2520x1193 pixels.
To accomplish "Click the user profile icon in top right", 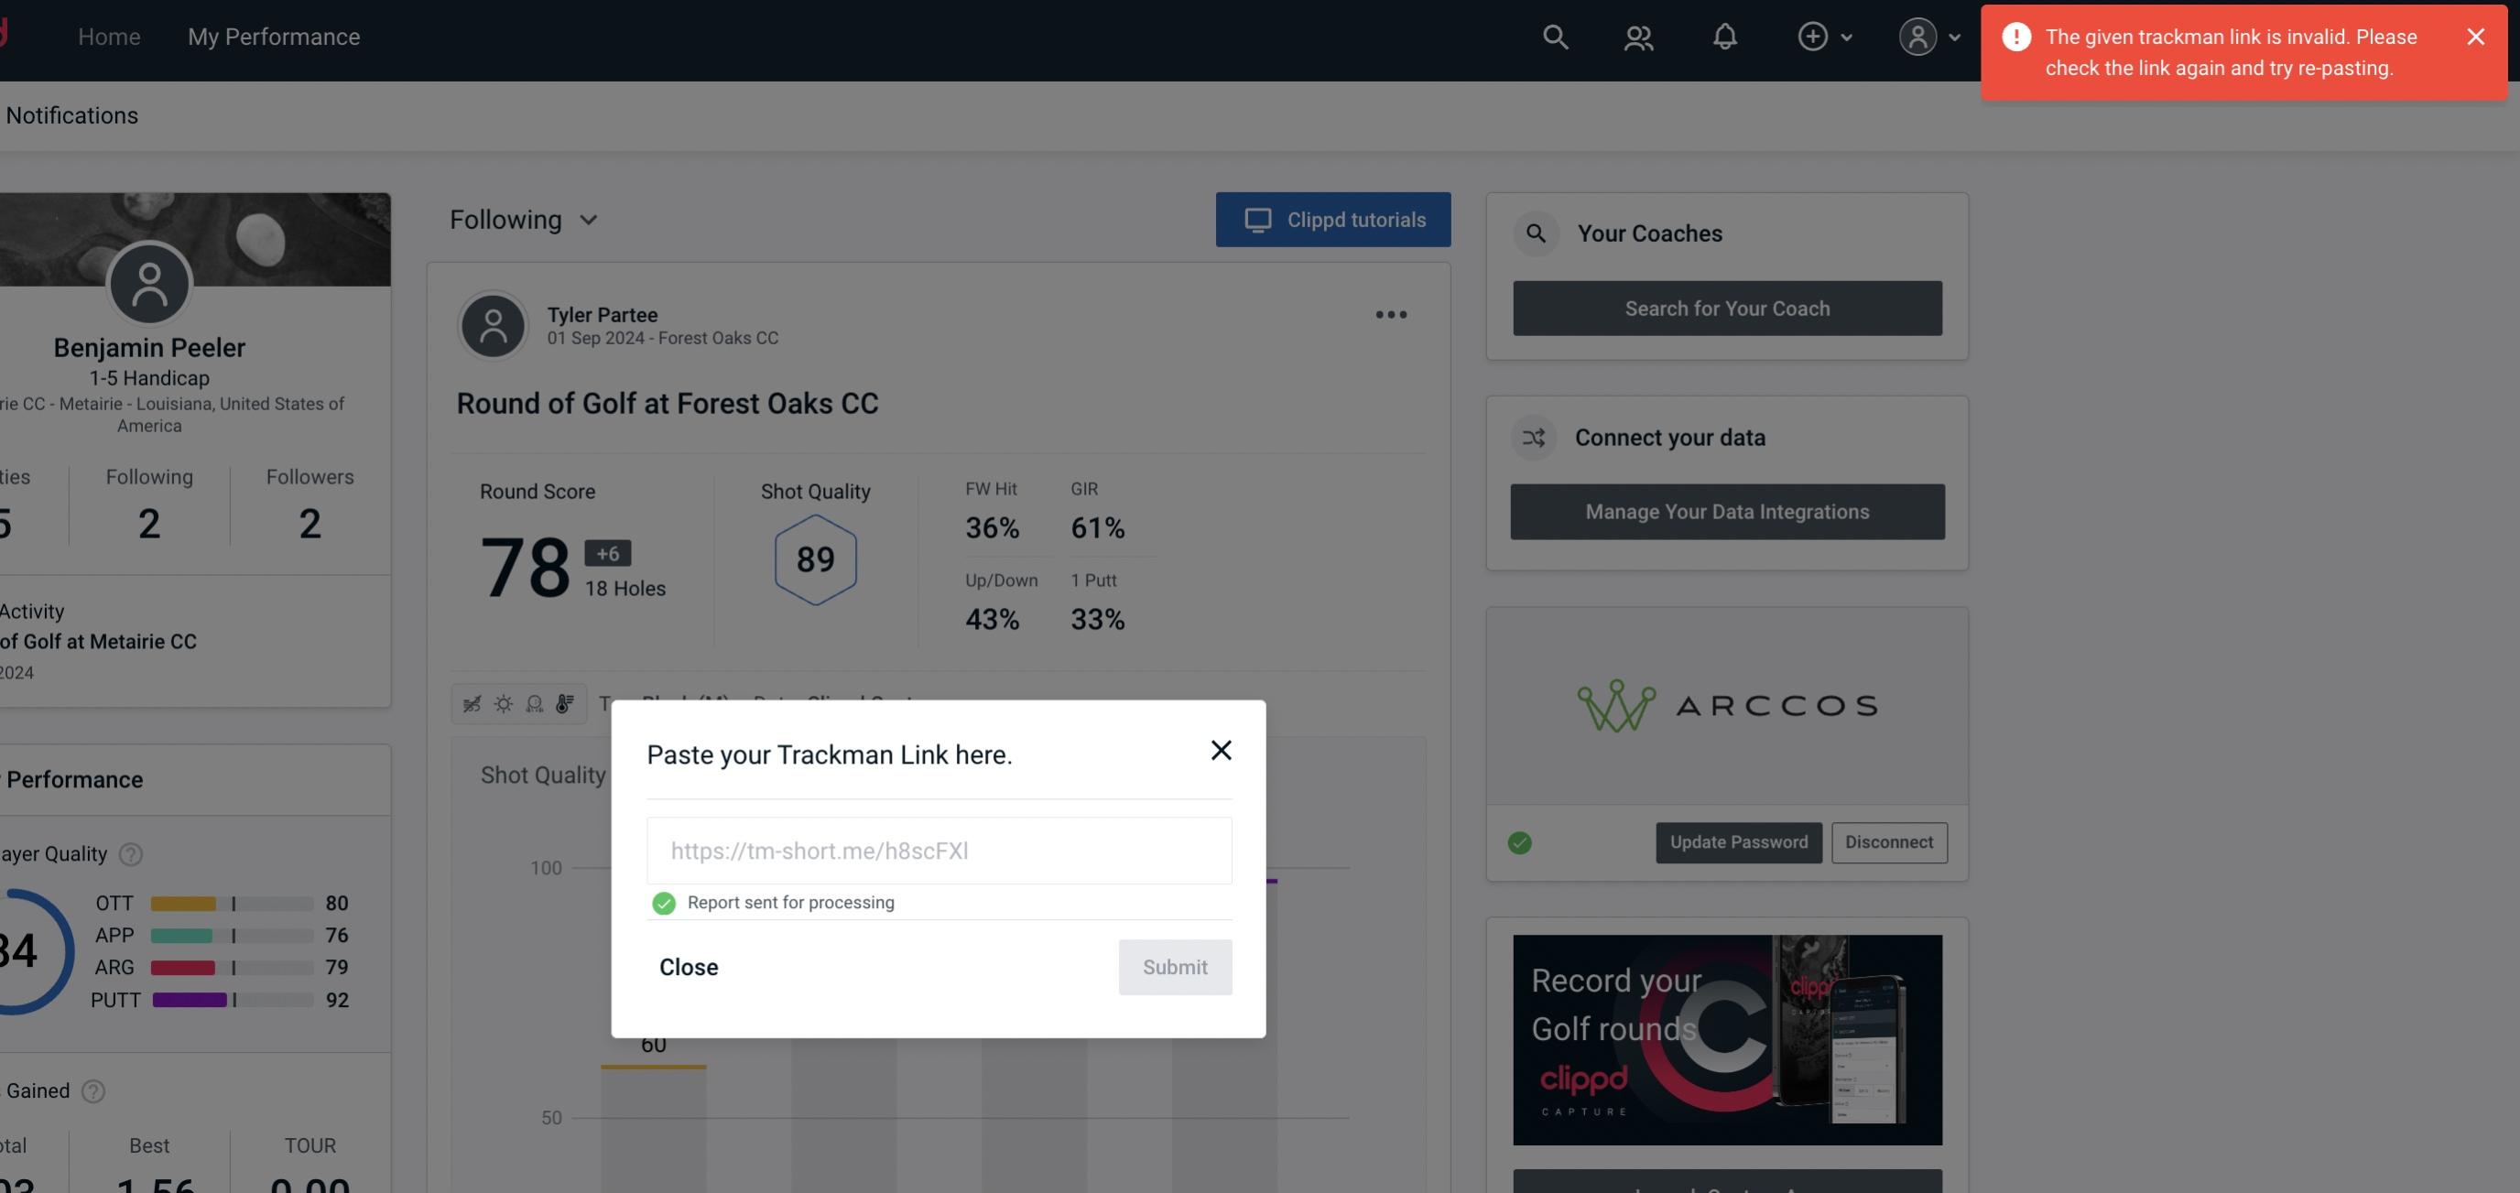I will (1917, 36).
